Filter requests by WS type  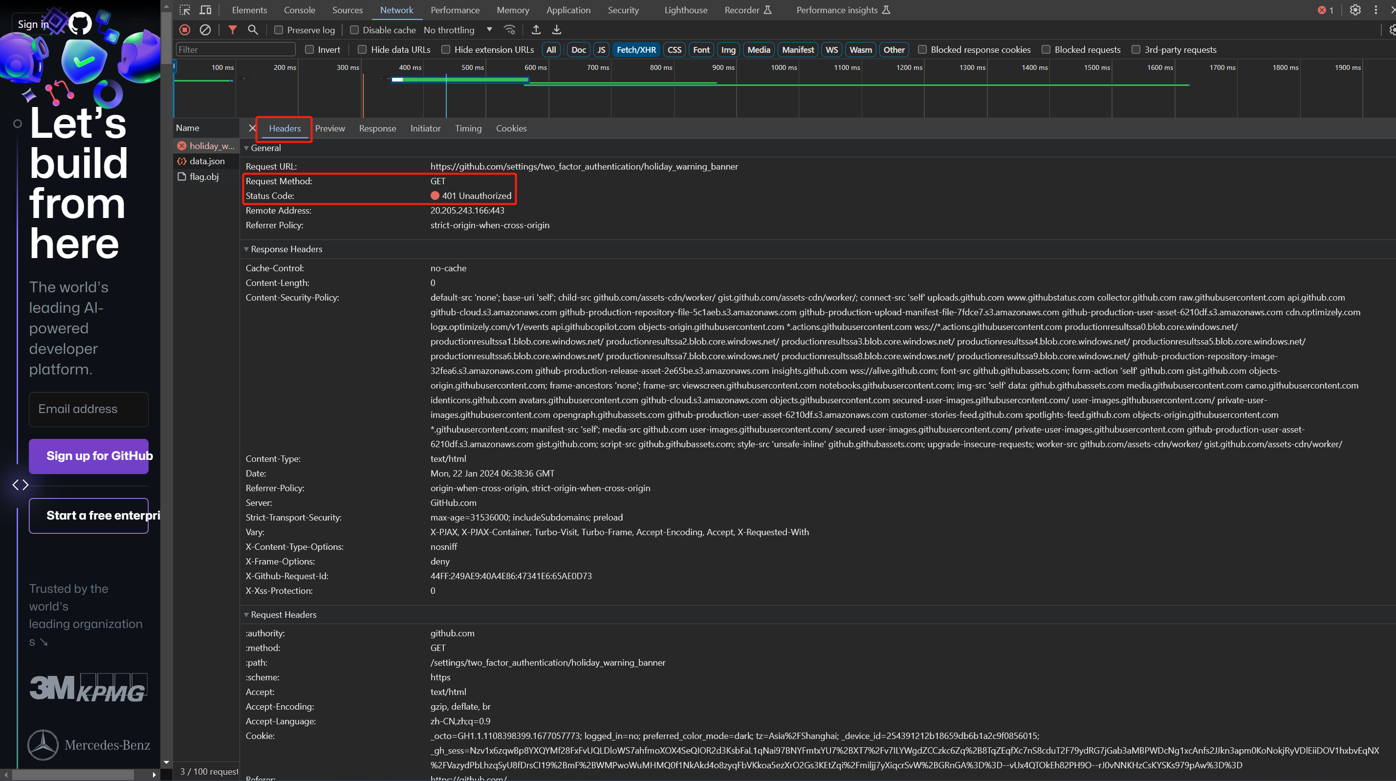point(832,49)
